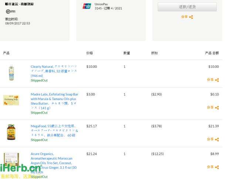Select the 数量 column header
This screenshot has height=179, width=225.
point(127,53)
